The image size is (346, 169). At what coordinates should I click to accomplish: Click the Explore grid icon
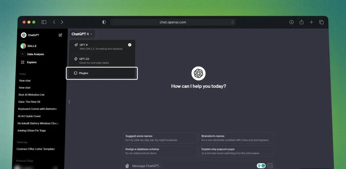pyautogui.click(x=23, y=62)
